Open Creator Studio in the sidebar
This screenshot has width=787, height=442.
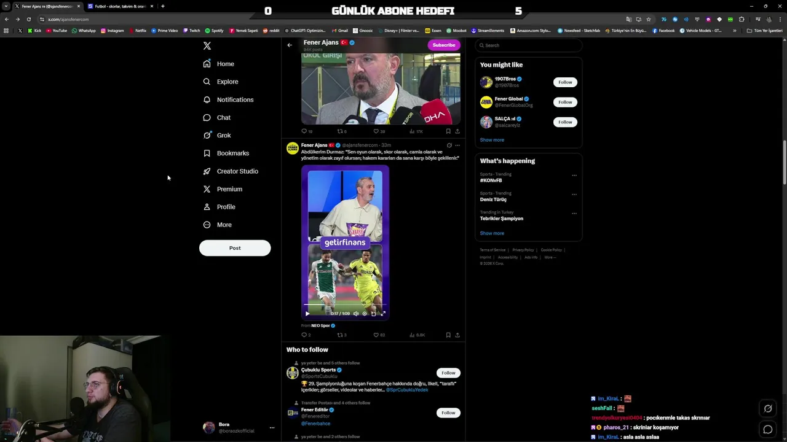pyautogui.click(x=231, y=171)
